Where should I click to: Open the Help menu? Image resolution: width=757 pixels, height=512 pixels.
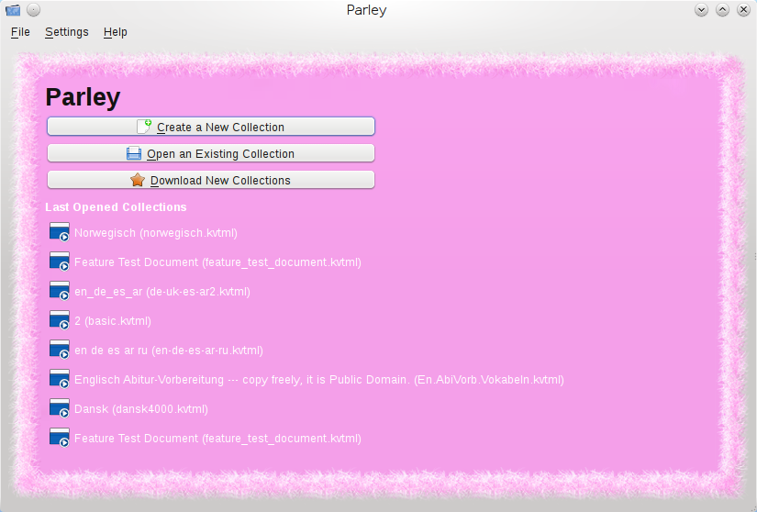point(116,32)
